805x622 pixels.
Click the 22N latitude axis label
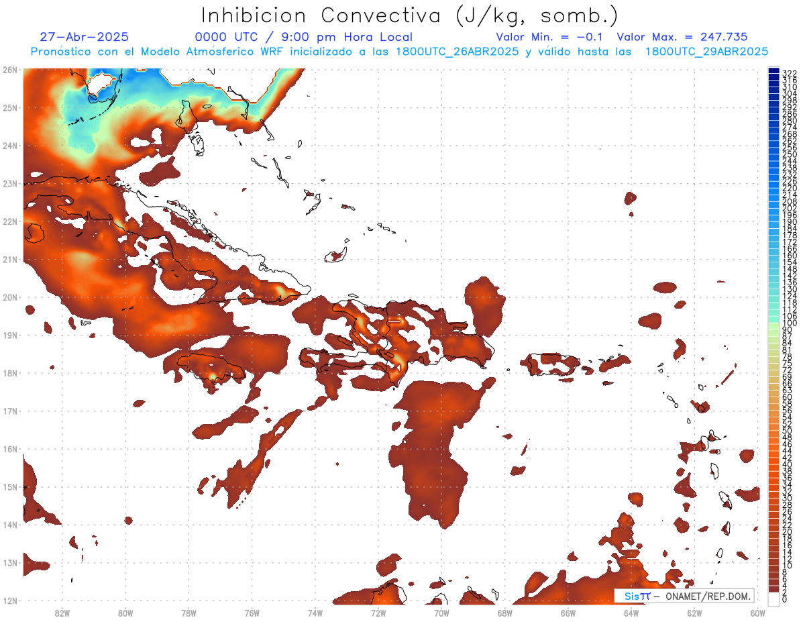coord(9,221)
